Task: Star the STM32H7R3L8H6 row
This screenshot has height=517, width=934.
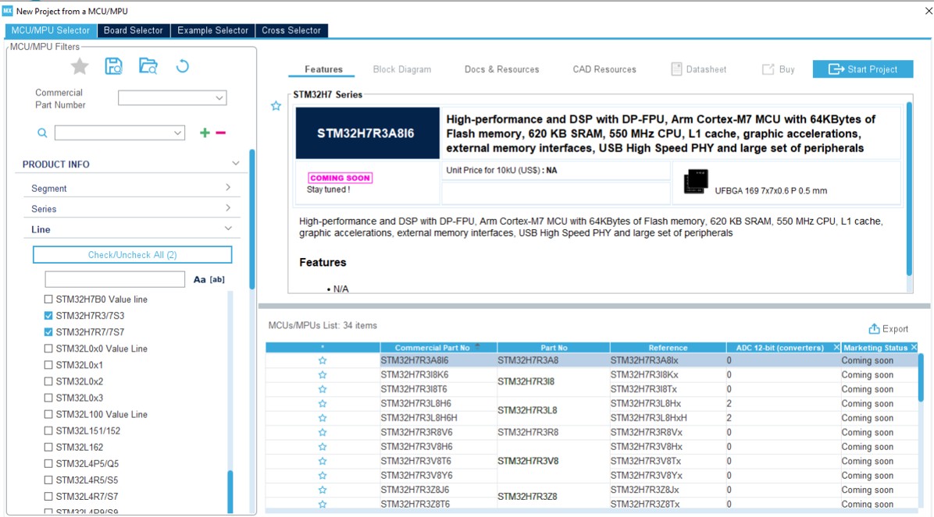Action: click(323, 403)
